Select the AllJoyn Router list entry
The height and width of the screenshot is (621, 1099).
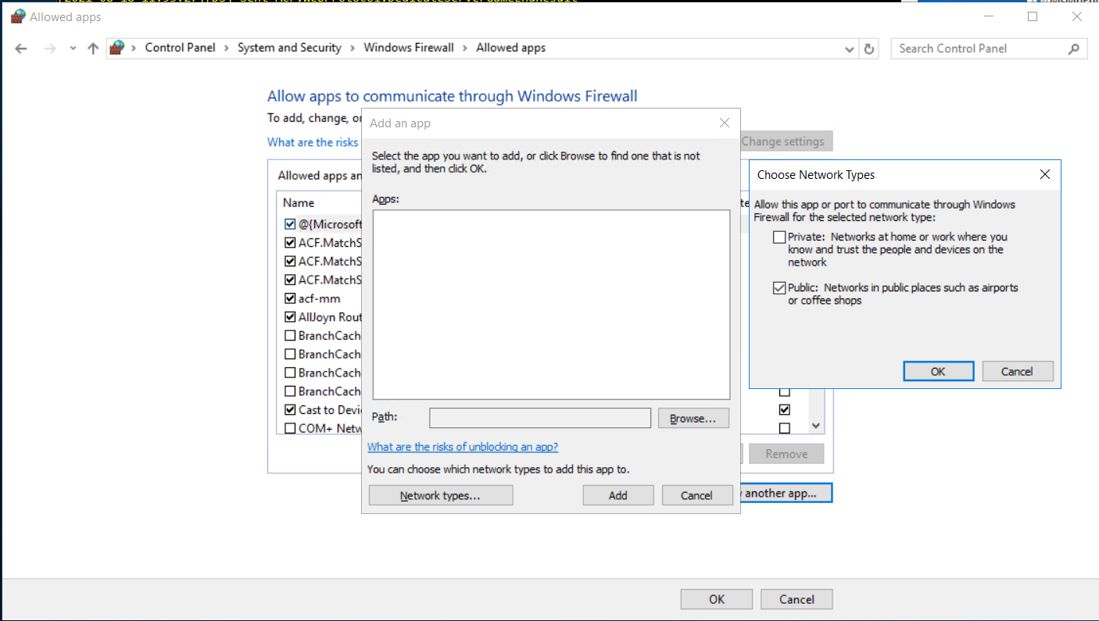click(330, 317)
